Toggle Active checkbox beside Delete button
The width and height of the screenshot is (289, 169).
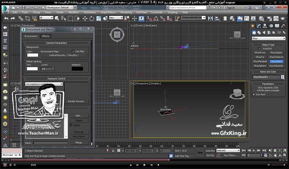pyautogui.click(x=71, y=125)
